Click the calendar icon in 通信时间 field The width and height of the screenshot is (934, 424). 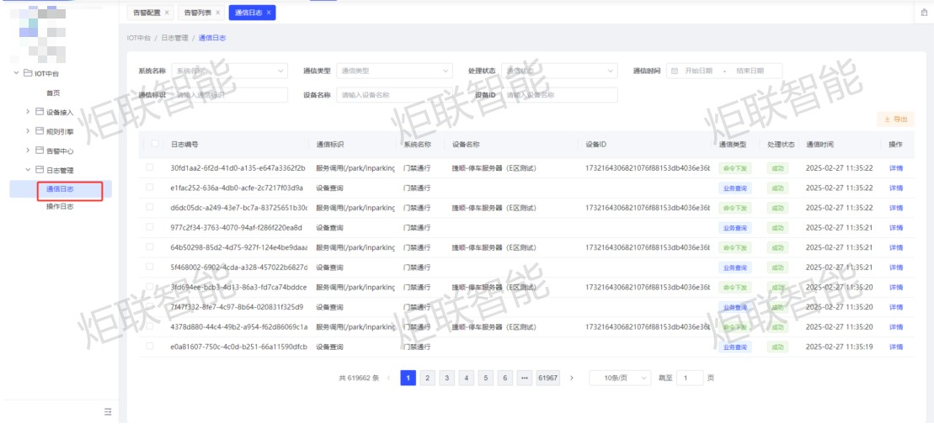(675, 71)
